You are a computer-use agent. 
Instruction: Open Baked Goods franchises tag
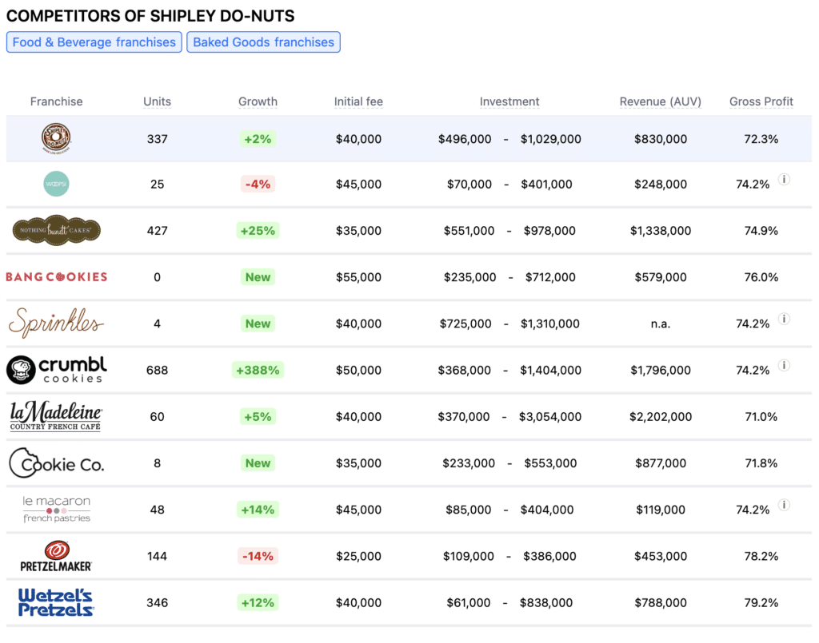pos(263,42)
